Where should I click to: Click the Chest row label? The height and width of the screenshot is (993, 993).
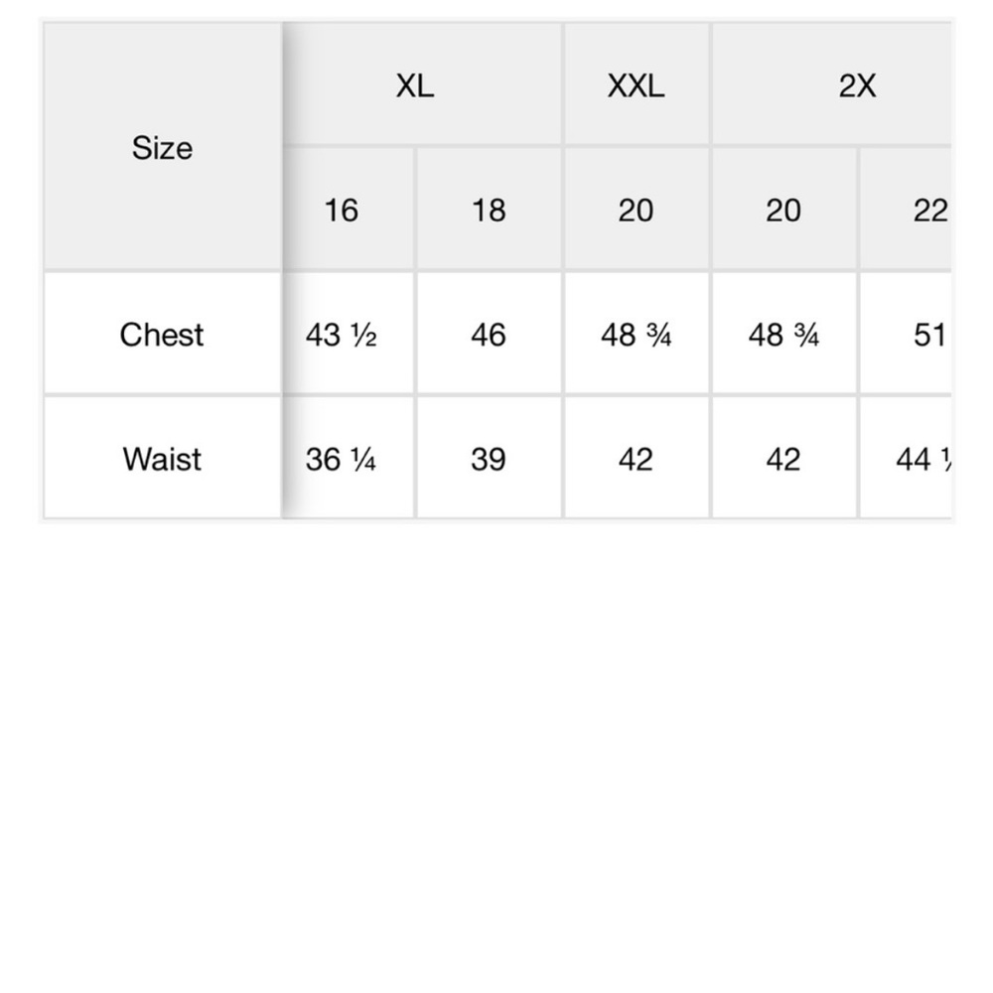[x=162, y=335]
